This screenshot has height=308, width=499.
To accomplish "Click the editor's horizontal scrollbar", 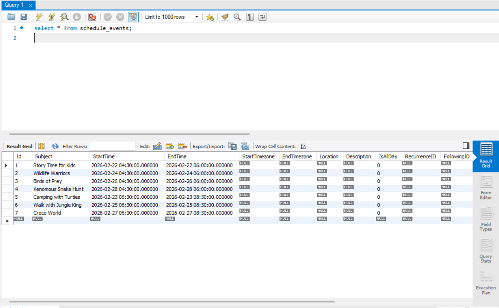I will (129, 134).
